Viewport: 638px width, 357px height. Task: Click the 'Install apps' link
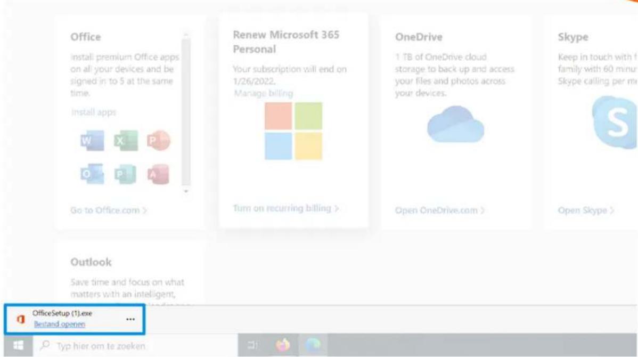[94, 112]
